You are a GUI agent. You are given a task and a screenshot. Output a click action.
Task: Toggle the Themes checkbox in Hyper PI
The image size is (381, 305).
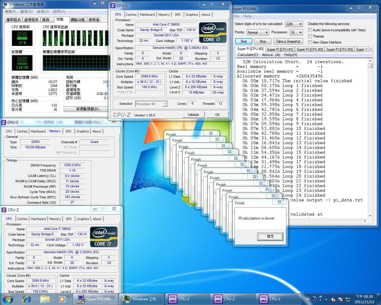point(310,36)
